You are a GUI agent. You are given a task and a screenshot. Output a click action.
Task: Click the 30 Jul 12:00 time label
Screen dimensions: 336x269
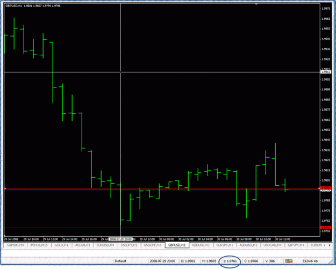(283, 239)
